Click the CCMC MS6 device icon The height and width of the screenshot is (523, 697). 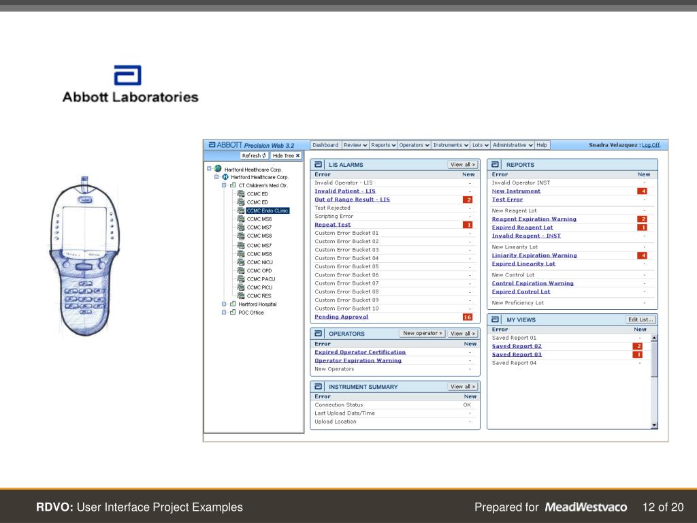point(241,219)
